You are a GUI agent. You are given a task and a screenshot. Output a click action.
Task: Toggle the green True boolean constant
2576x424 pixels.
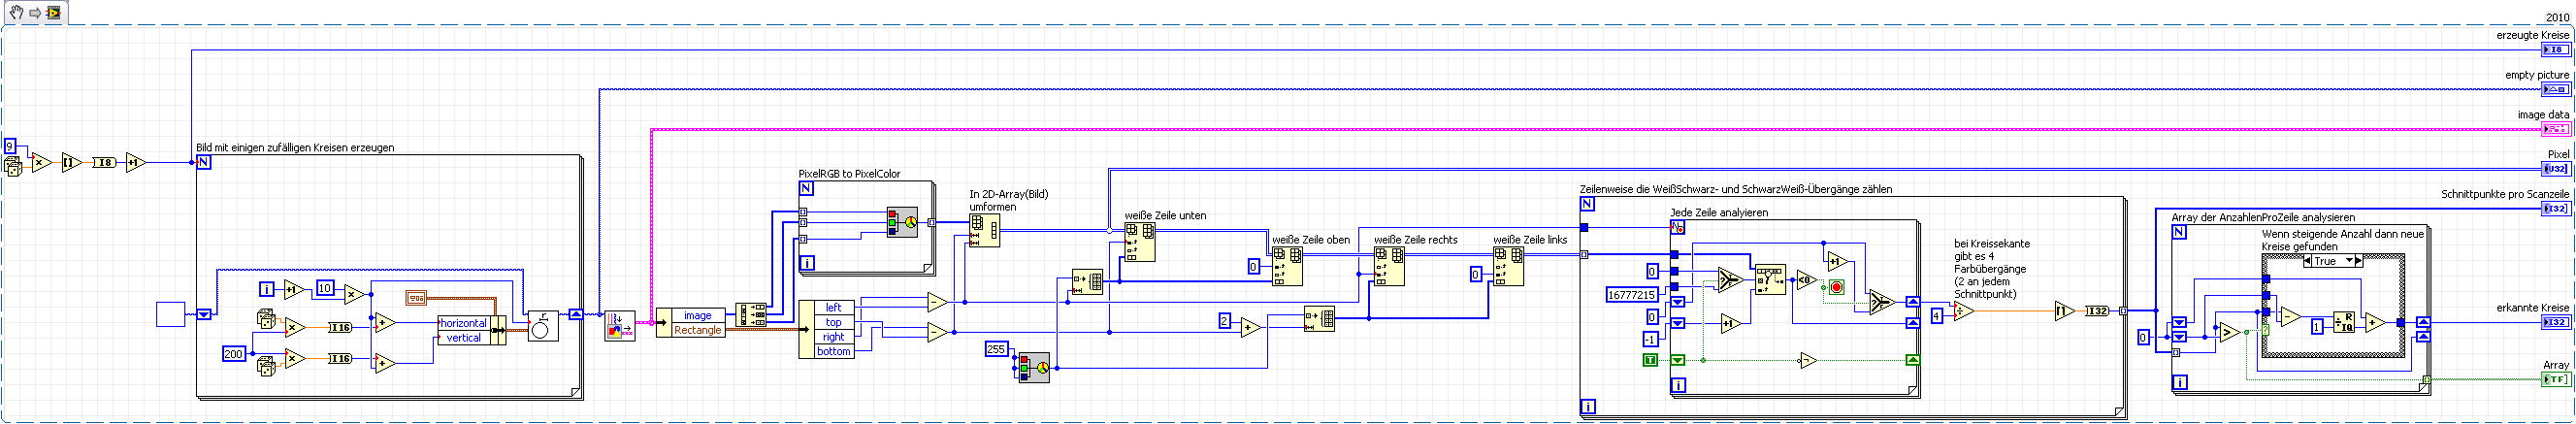[1650, 360]
